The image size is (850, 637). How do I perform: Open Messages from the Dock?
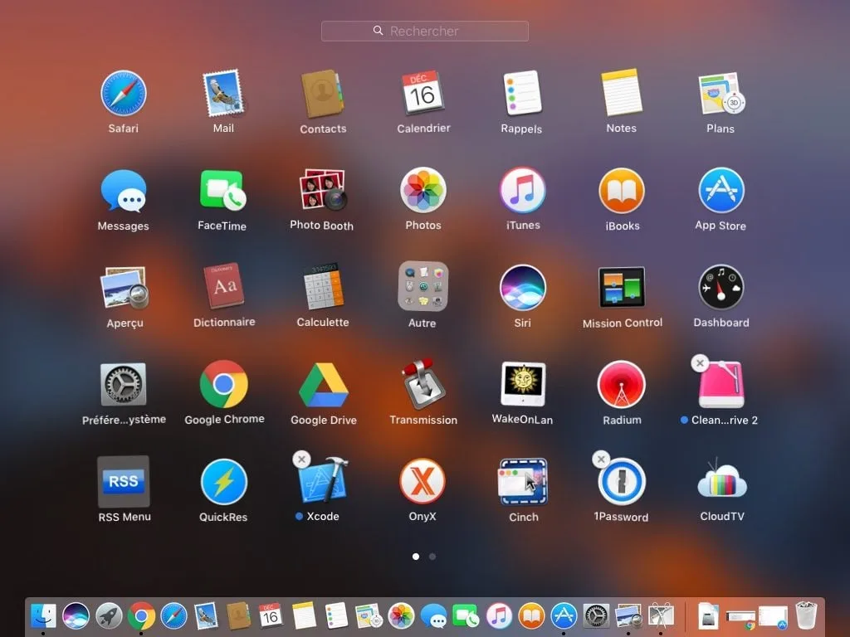pos(433,616)
